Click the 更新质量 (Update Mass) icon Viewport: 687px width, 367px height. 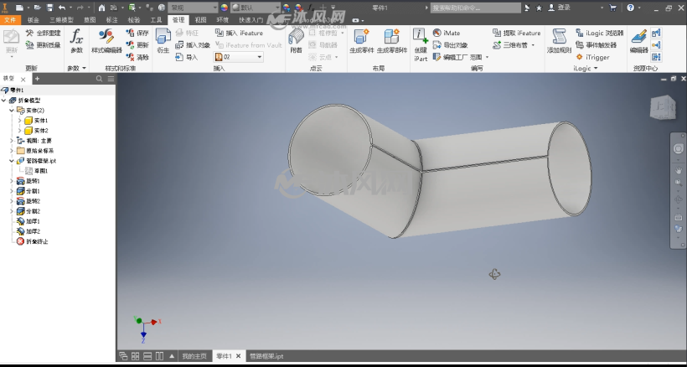click(x=30, y=44)
